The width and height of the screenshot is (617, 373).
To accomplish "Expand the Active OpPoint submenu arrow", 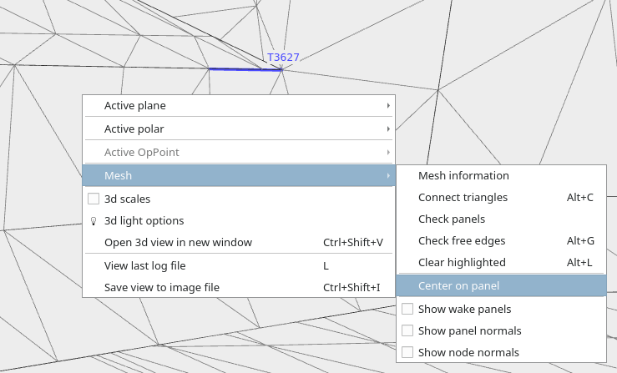I will [x=388, y=152].
